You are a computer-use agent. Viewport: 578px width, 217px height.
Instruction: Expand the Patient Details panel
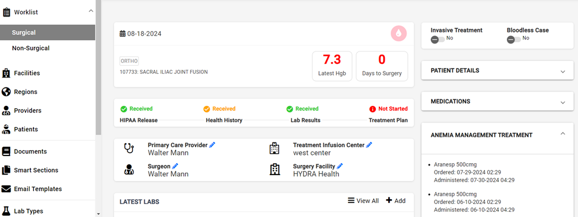(497, 70)
